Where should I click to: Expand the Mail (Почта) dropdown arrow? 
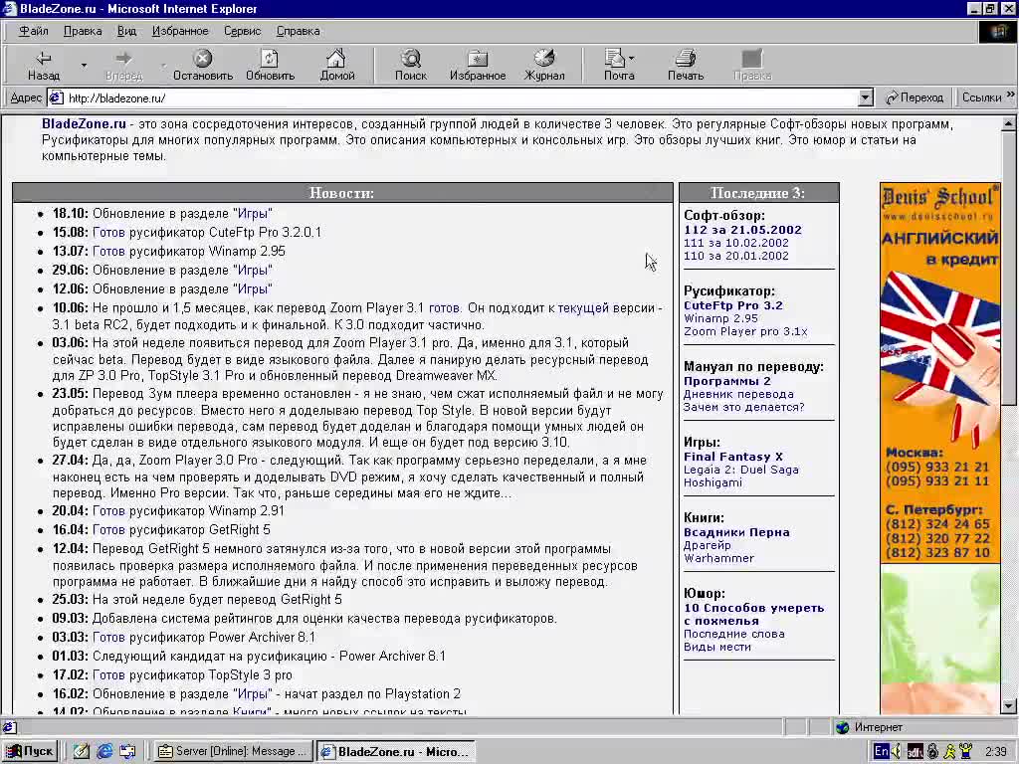[x=632, y=59]
